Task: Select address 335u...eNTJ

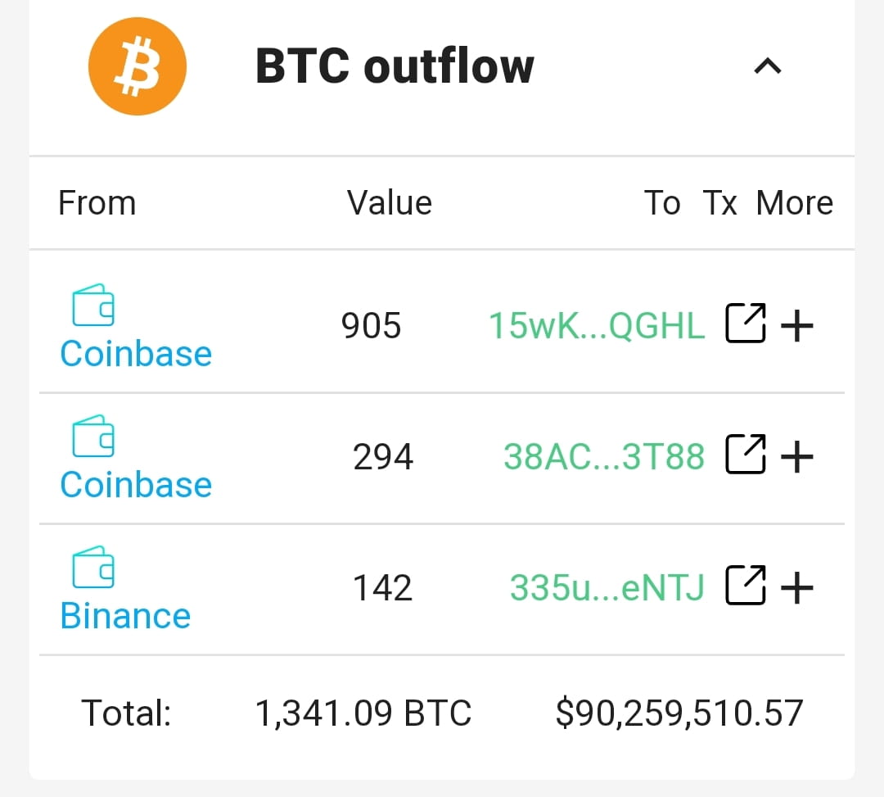Action: pyautogui.click(x=607, y=586)
